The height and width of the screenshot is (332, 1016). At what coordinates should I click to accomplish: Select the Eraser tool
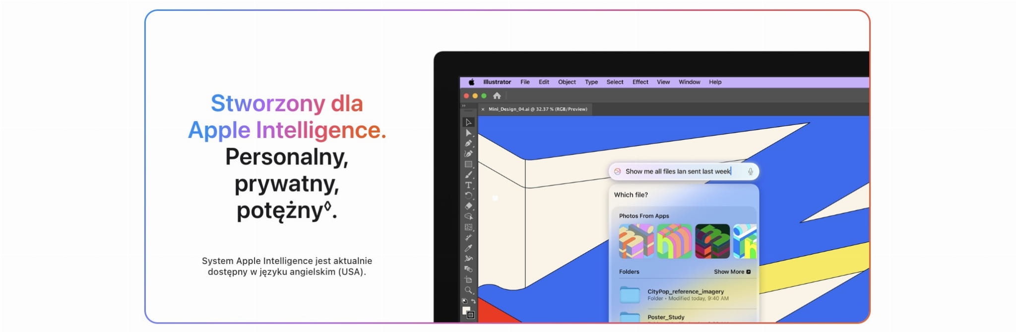(468, 206)
